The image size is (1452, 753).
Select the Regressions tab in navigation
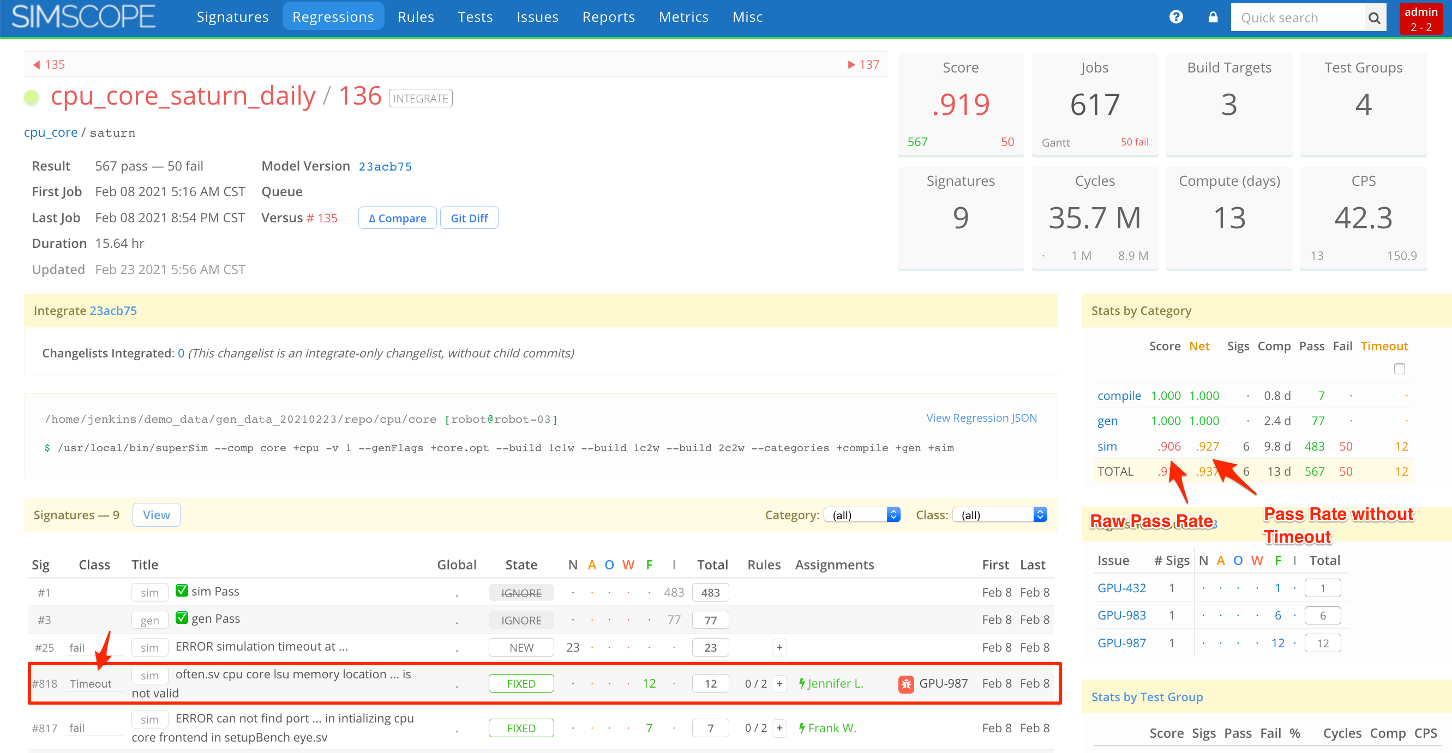pyautogui.click(x=333, y=15)
